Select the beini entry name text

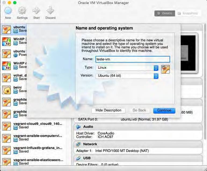click(x=17, y=88)
